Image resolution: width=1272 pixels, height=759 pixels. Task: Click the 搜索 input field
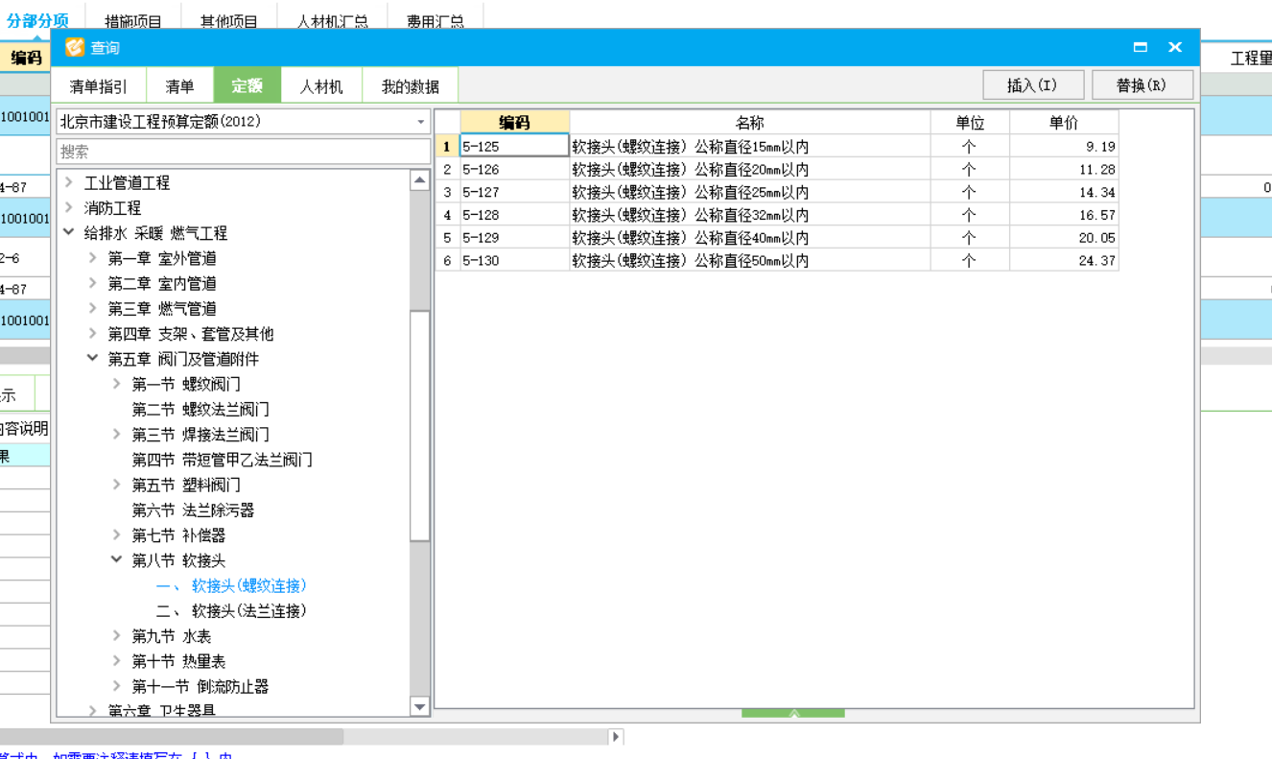(244, 152)
